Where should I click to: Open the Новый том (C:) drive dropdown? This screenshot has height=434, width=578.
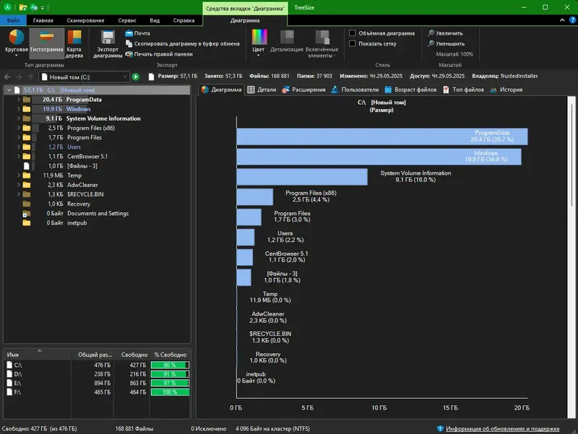(x=125, y=77)
